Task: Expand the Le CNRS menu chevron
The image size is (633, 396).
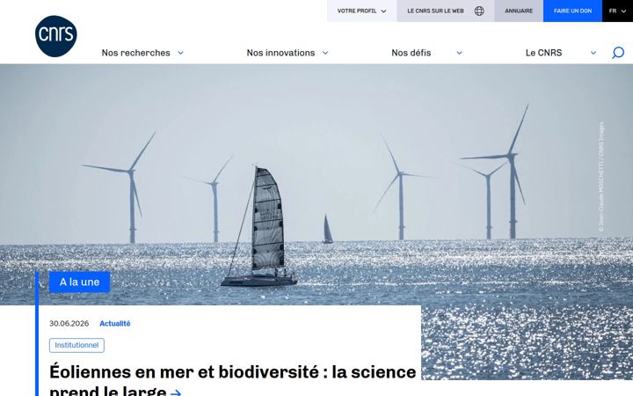Action: [x=593, y=53]
